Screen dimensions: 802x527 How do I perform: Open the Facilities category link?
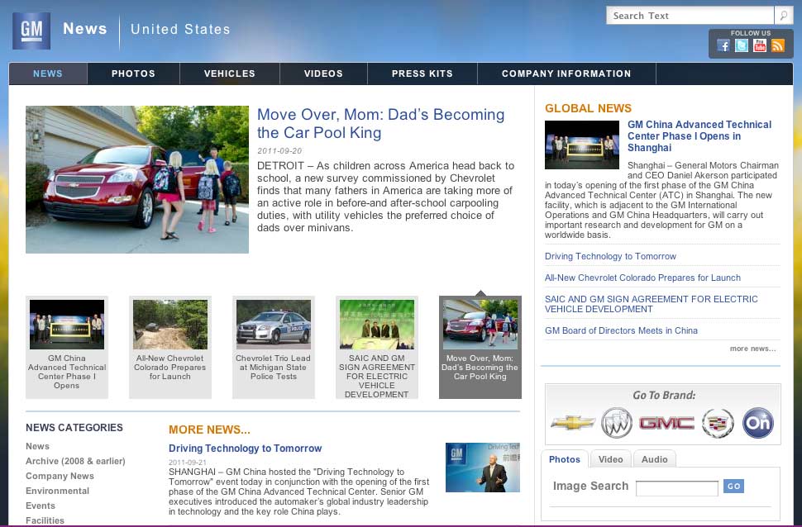pos(45,520)
